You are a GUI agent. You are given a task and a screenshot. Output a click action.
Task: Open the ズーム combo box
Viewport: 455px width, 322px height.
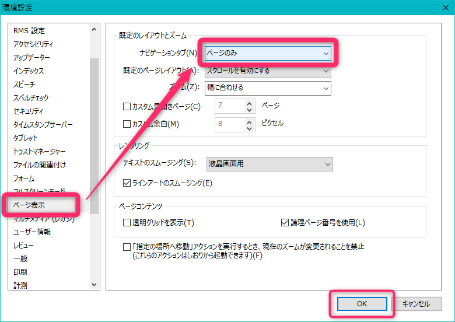pos(268,88)
